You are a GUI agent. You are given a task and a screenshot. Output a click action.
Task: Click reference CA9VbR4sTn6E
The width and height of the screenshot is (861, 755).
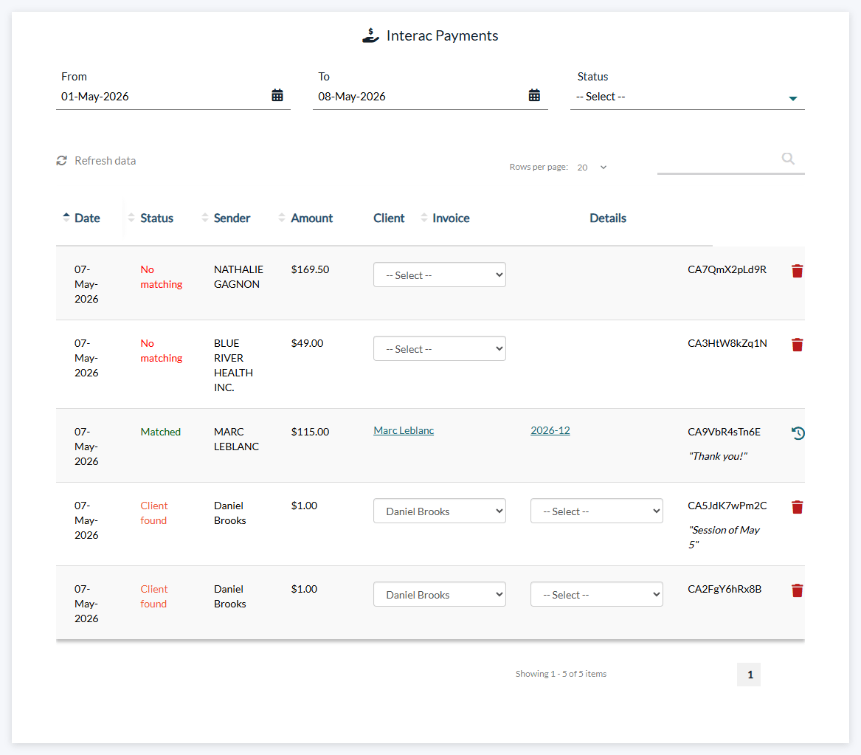point(724,432)
